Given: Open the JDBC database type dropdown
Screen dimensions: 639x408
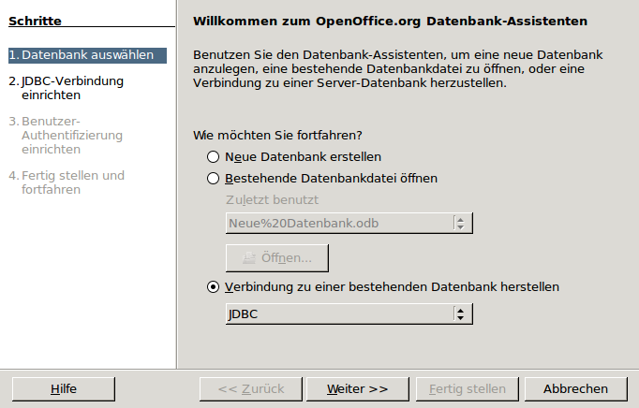Looking at the screenshot, I should (x=349, y=314).
